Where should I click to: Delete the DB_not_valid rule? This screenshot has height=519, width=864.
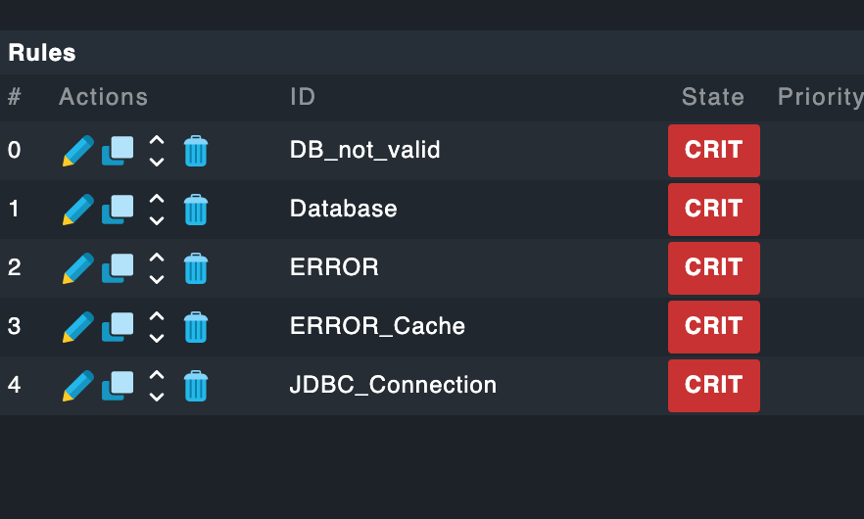[196, 151]
